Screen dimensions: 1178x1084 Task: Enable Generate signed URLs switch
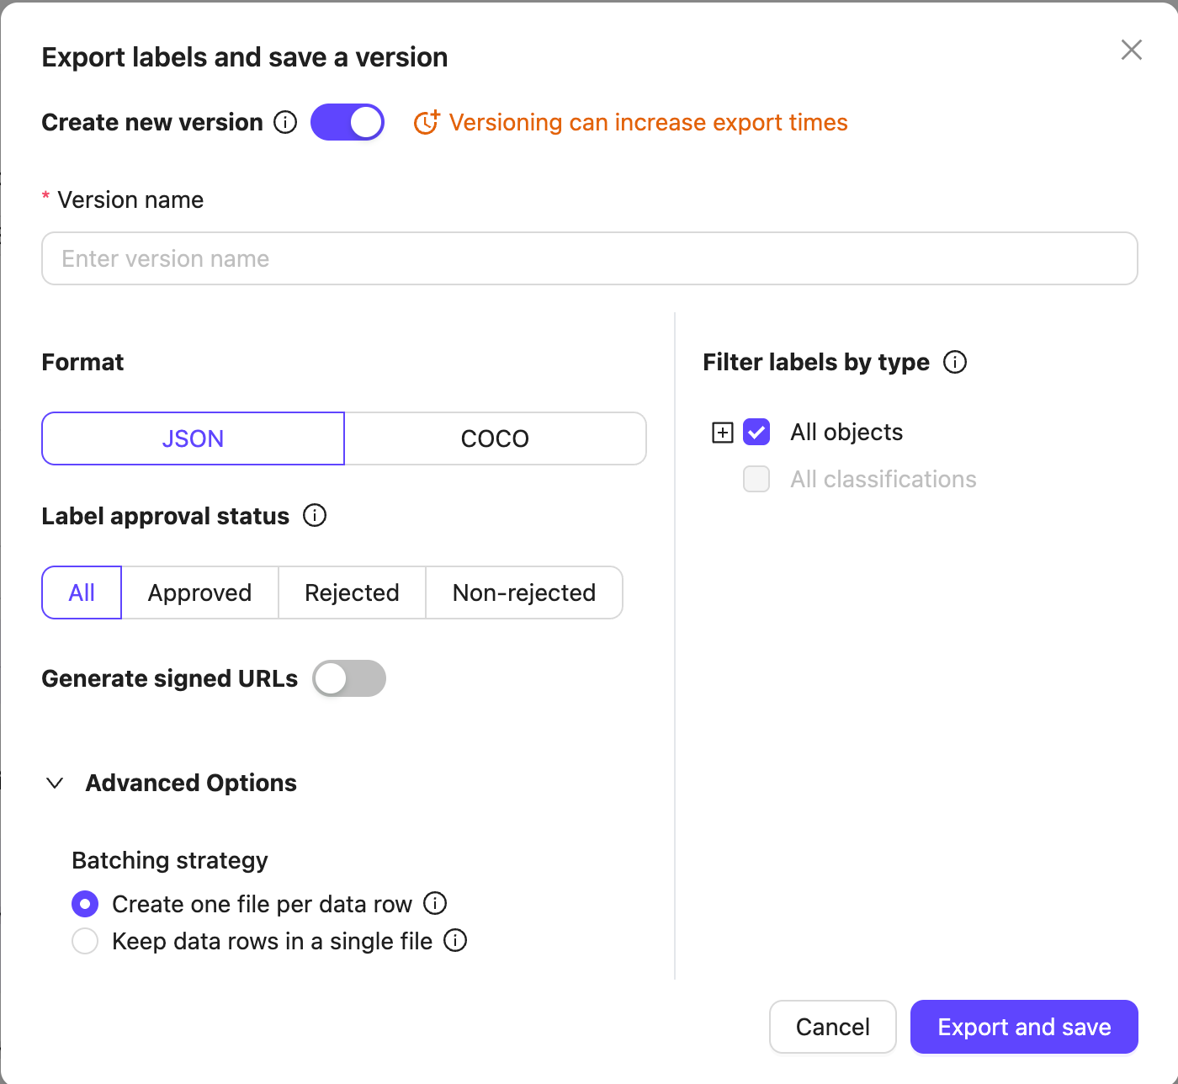[349, 678]
